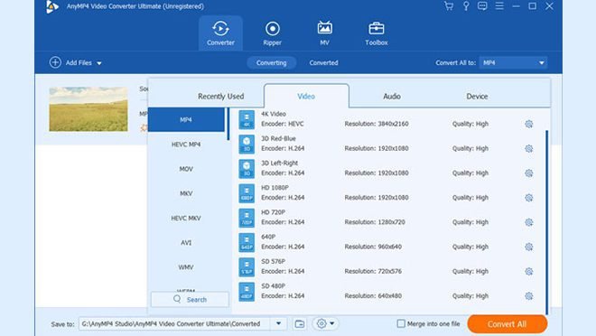Show the Converted list tab
The width and height of the screenshot is (596, 336).
[x=323, y=62]
